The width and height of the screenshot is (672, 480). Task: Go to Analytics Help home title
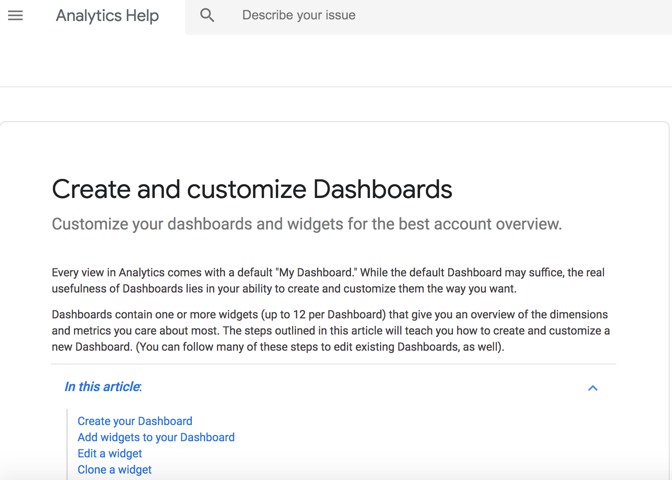click(107, 16)
